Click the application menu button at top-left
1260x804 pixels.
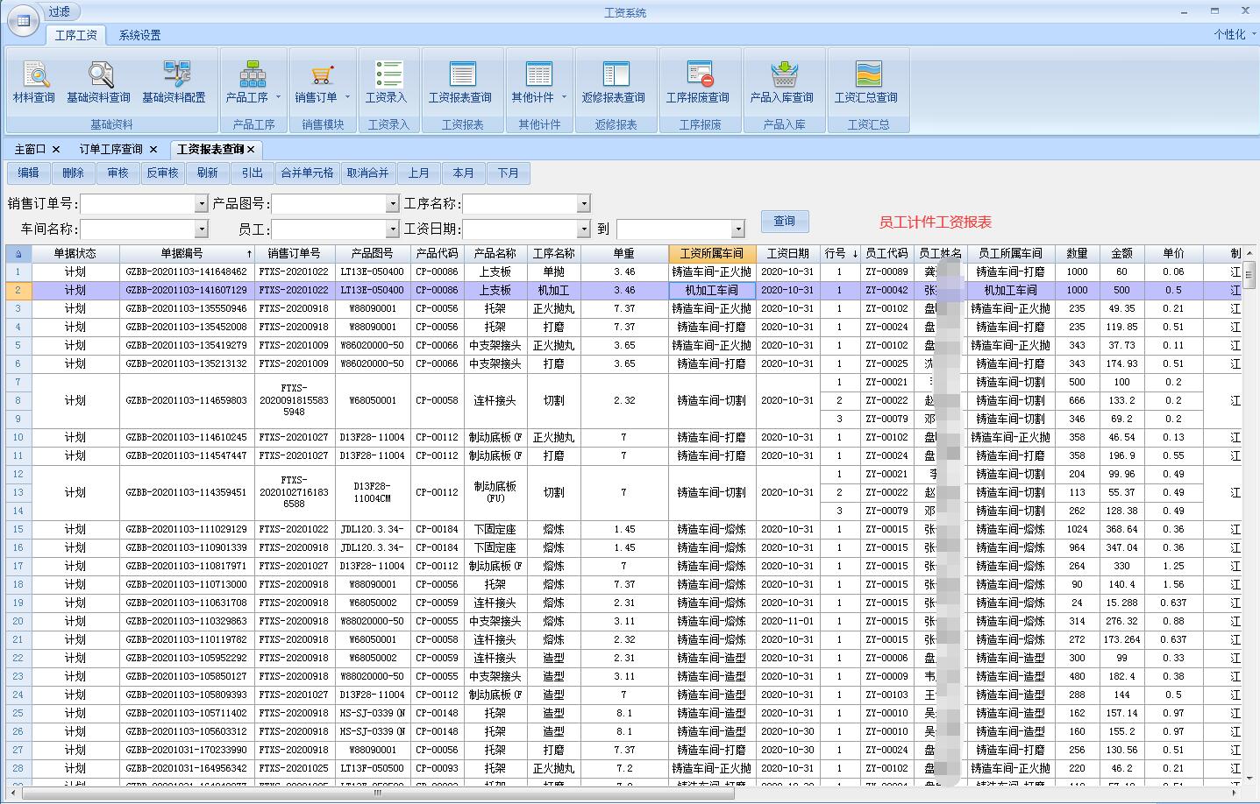[23, 21]
